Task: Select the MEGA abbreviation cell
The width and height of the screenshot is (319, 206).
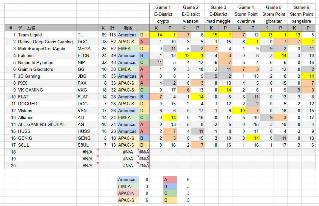Action: tap(88, 49)
